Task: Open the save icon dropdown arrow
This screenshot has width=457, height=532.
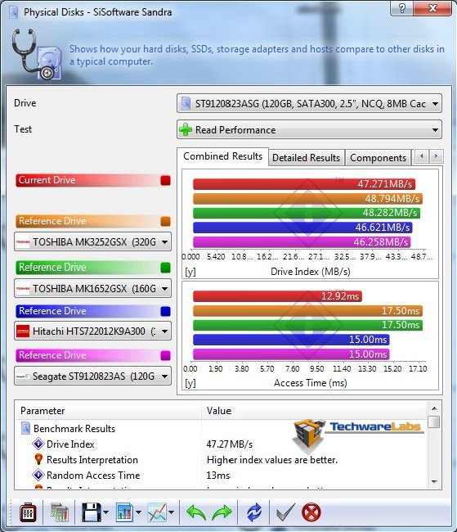Action: 105,512
